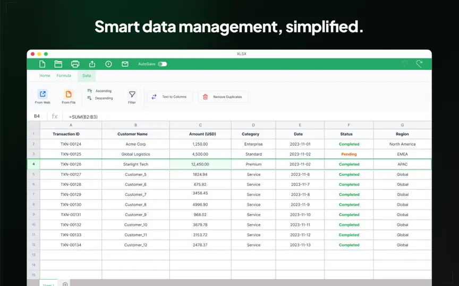Click the Status header cell

point(348,134)
